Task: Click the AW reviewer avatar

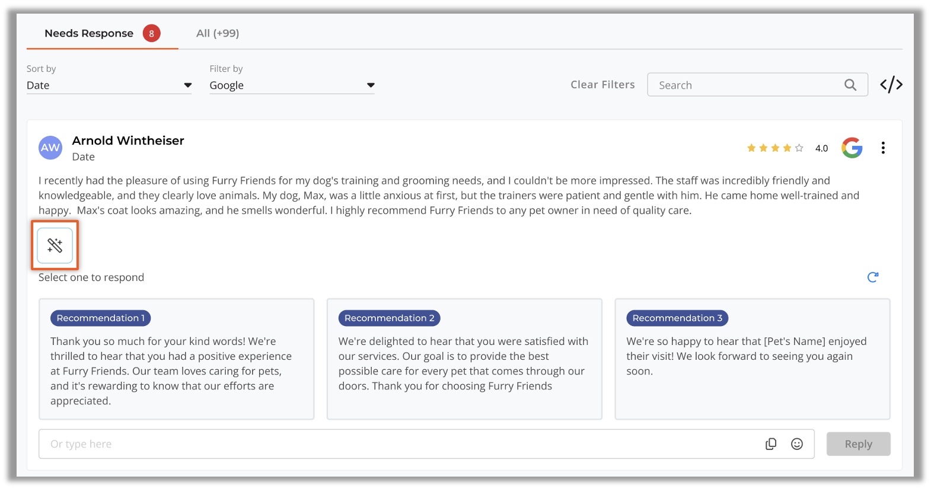Action: 50,148
